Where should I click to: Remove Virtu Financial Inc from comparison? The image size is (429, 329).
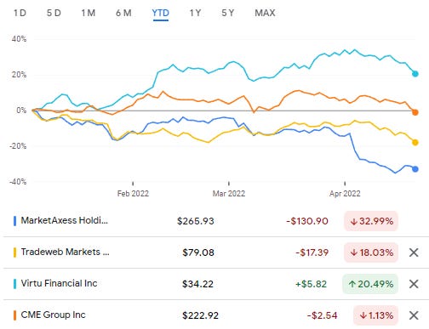click(x=414, y=284)
